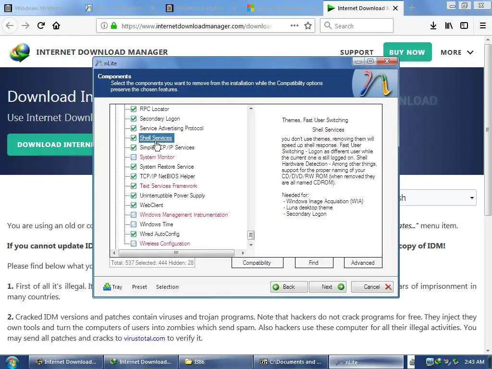Click the component list vertical scrollbar thumb

pos(251,235)
